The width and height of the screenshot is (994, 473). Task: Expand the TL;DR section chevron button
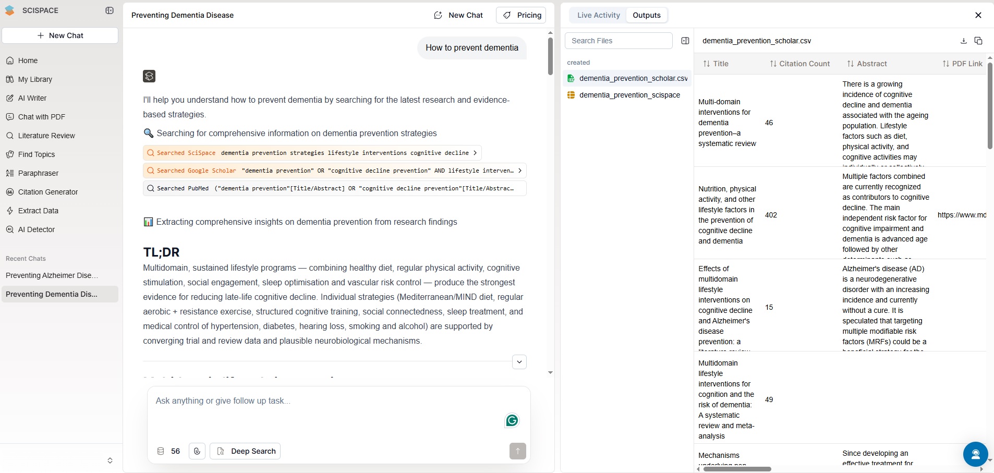519,362
